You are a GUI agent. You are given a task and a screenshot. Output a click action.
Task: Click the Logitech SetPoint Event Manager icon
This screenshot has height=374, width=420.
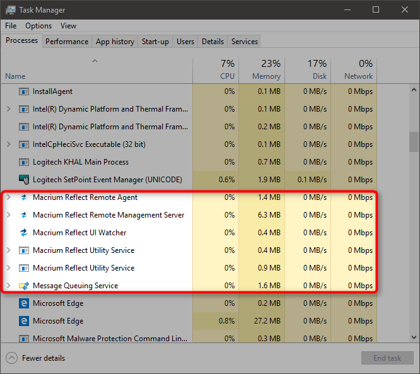24,180
